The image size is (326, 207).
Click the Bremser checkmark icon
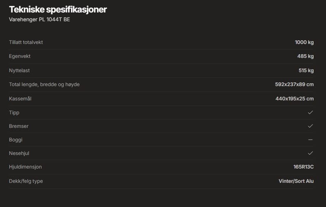(x=310, y=126)
